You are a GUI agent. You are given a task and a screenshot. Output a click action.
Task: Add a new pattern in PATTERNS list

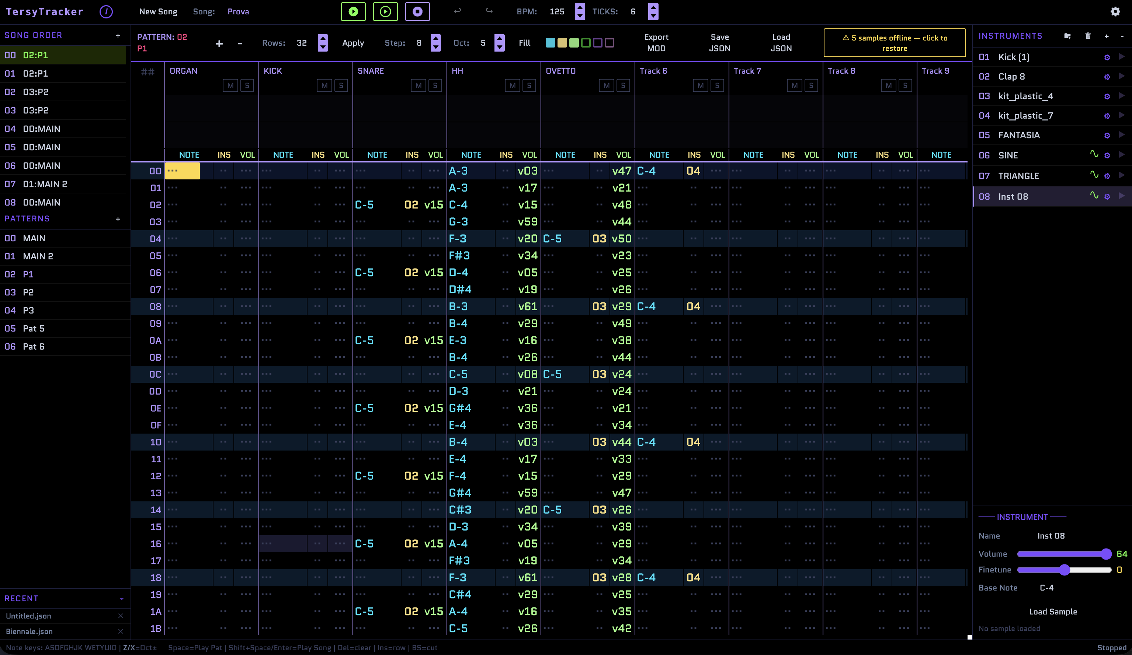pyautogui.click(x=118, y=219)
